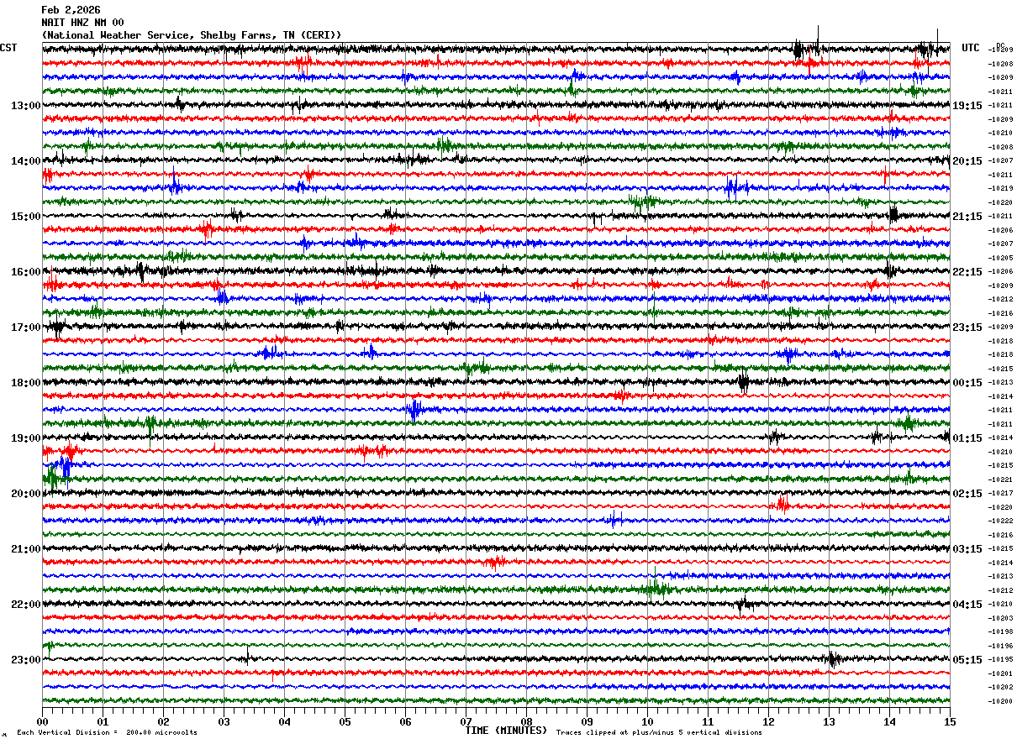1017x744 pixels.
Task: Click the 05:15 UTC time label
Action: 967,660
